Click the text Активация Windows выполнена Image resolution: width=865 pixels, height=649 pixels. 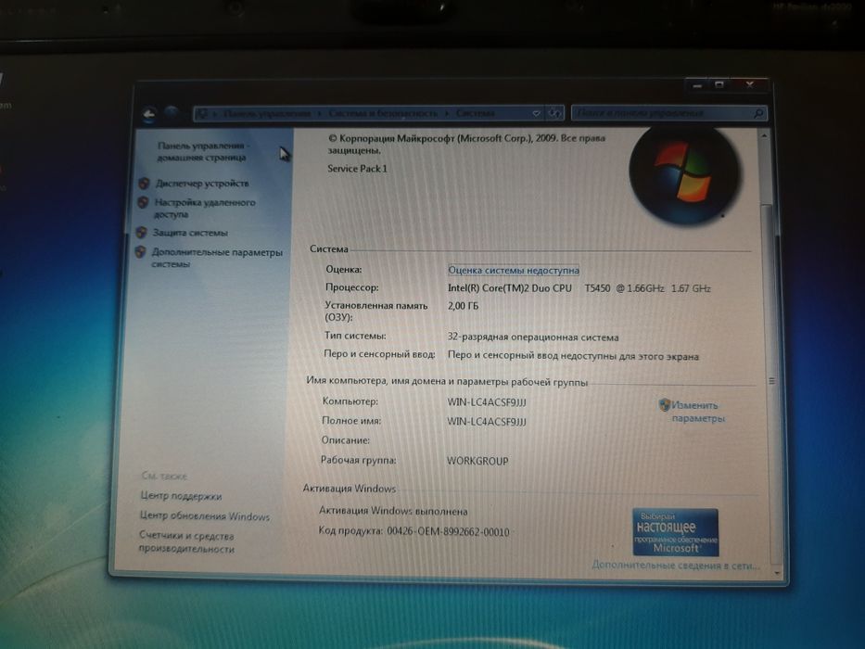pos(393,511)
